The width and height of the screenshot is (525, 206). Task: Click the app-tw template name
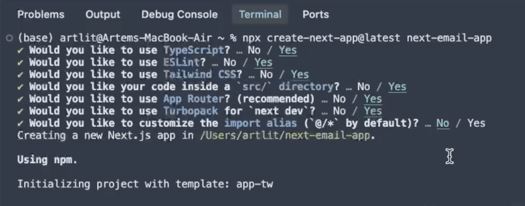click(254, 185)
